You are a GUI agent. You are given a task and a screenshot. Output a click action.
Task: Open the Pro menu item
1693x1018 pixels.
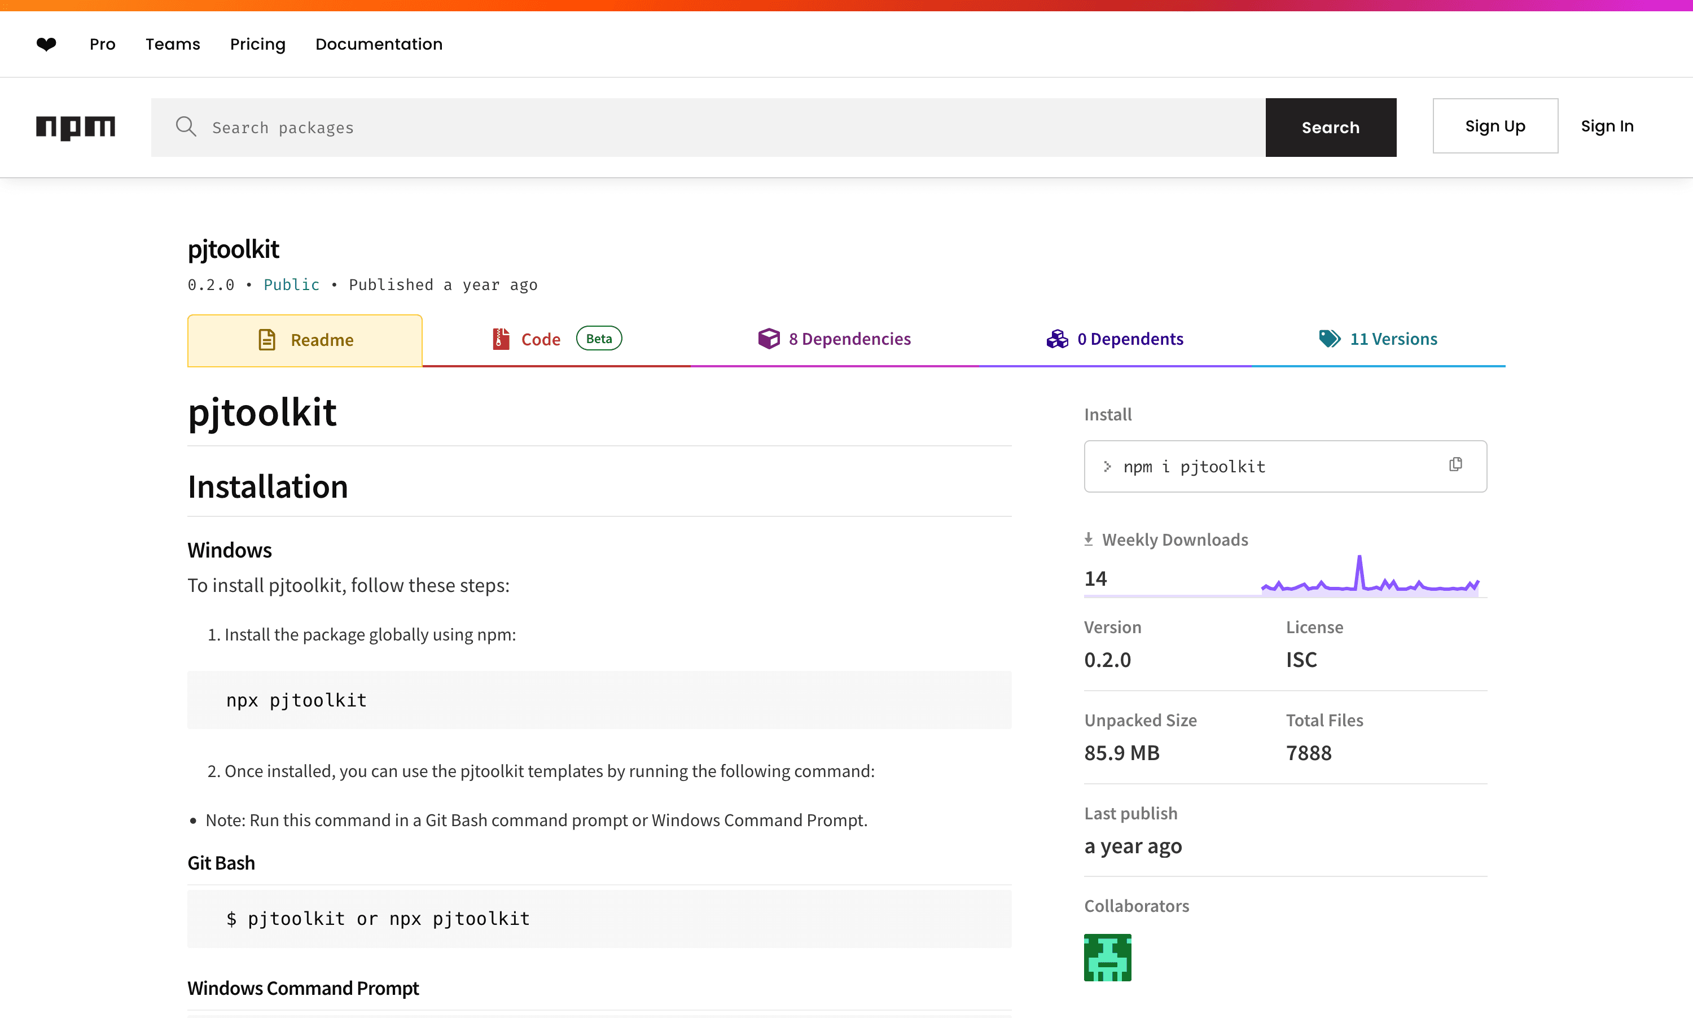pos(102,44)
